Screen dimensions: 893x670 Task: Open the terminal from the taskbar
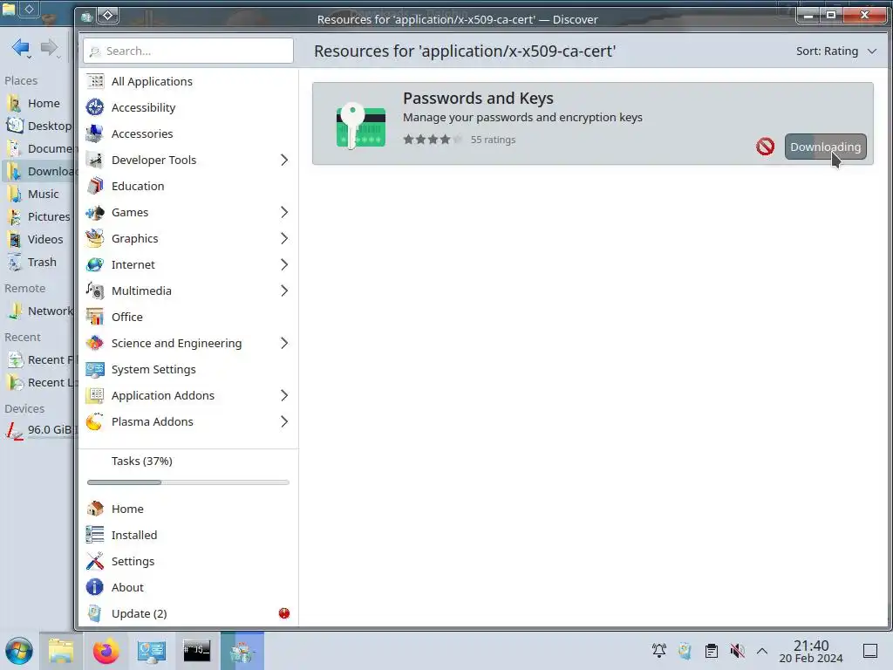196,651
